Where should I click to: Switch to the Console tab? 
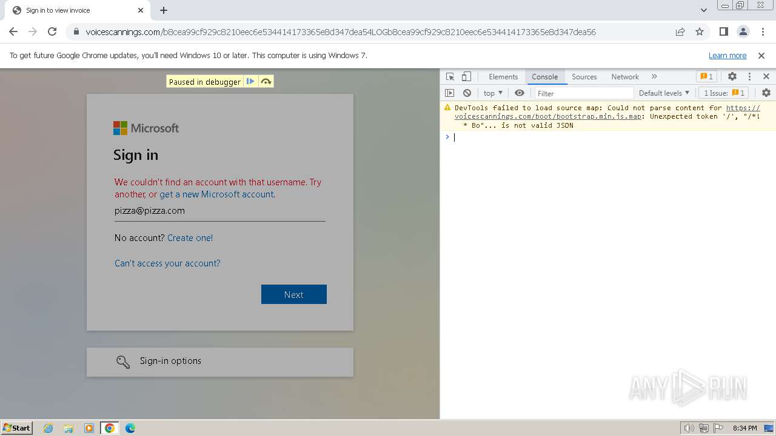click(x=544, y=77)
